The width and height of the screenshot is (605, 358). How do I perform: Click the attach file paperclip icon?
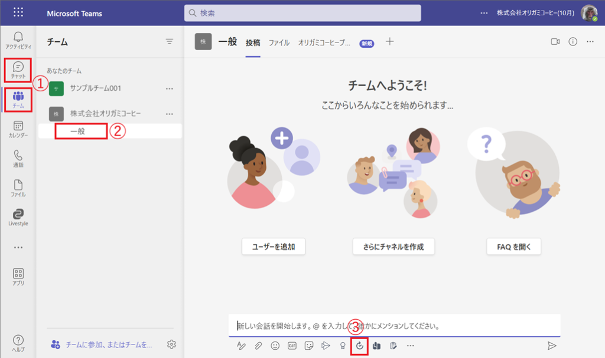coord(258,346)
